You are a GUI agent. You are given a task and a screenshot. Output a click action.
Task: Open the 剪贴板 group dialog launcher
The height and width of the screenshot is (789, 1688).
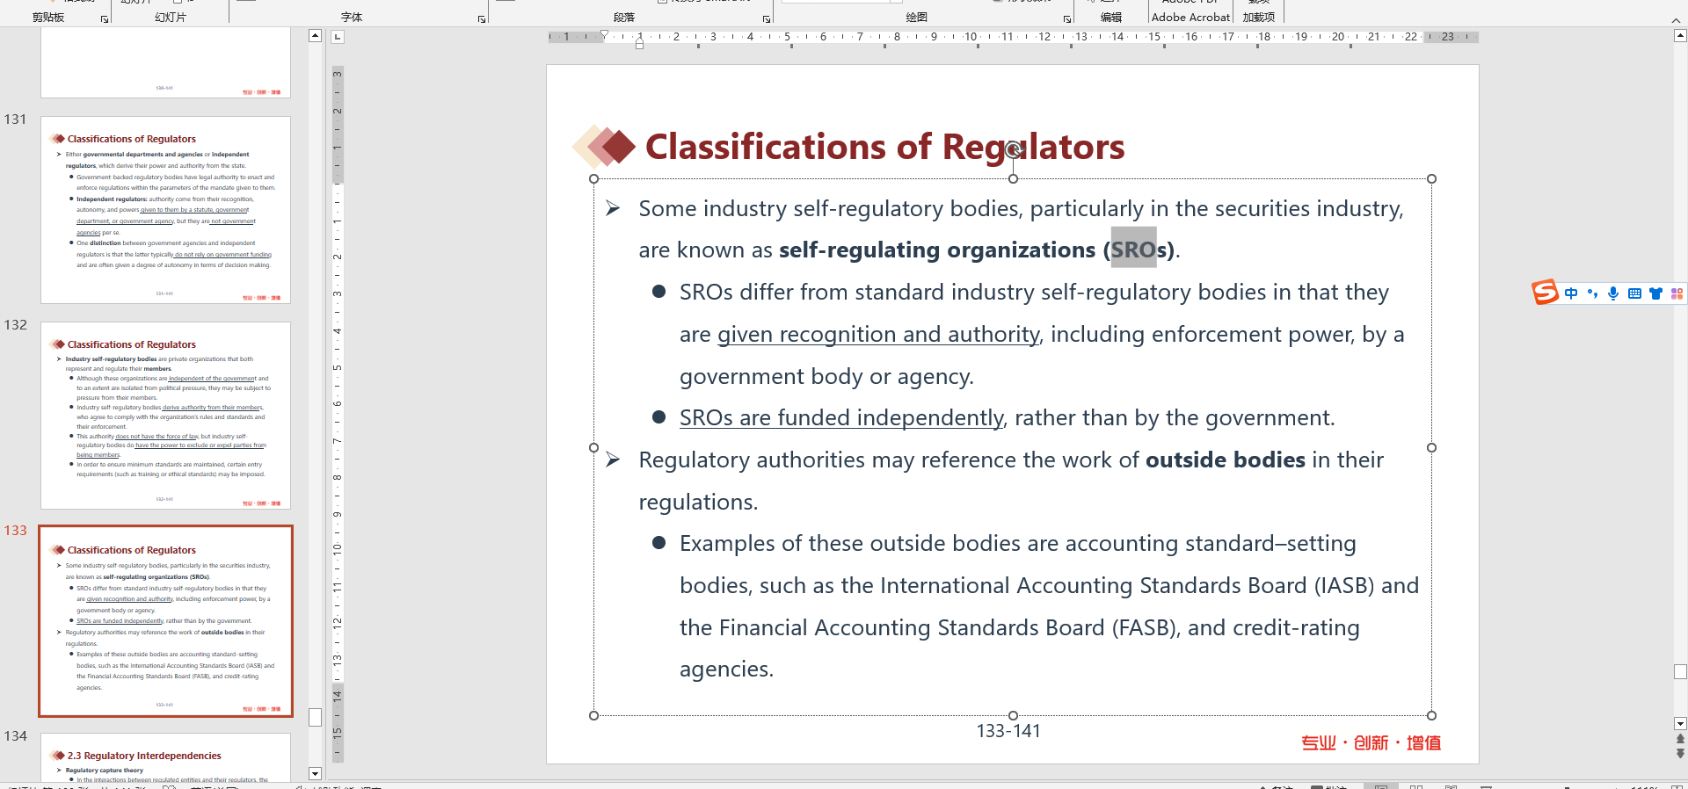pos(105,18)
